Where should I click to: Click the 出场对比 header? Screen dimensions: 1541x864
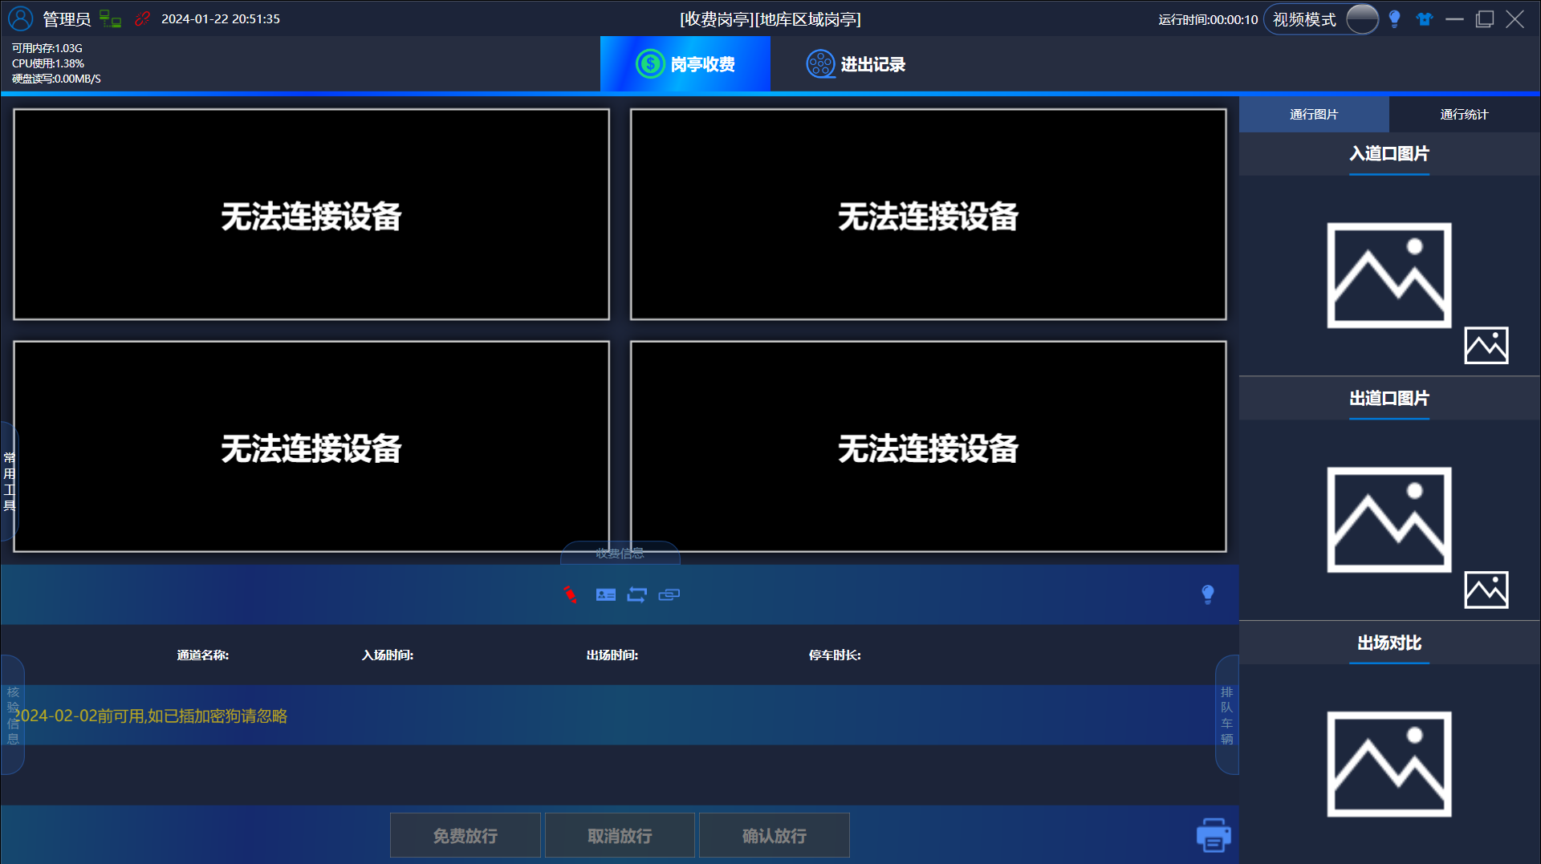coord(1389,643)
